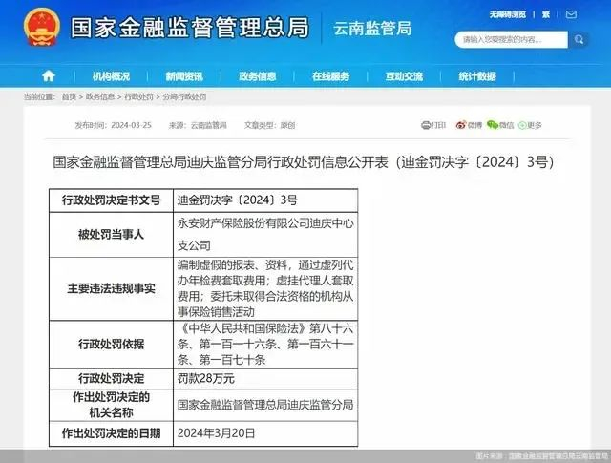Viewport: 611px width, 463px height.
Task: Open the 机构概况 menu
Action: click(x=111, y=76)
